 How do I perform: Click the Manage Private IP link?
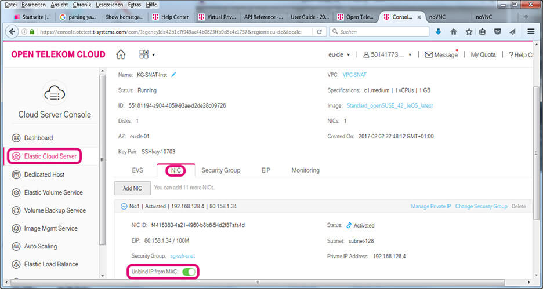point(431,206)
